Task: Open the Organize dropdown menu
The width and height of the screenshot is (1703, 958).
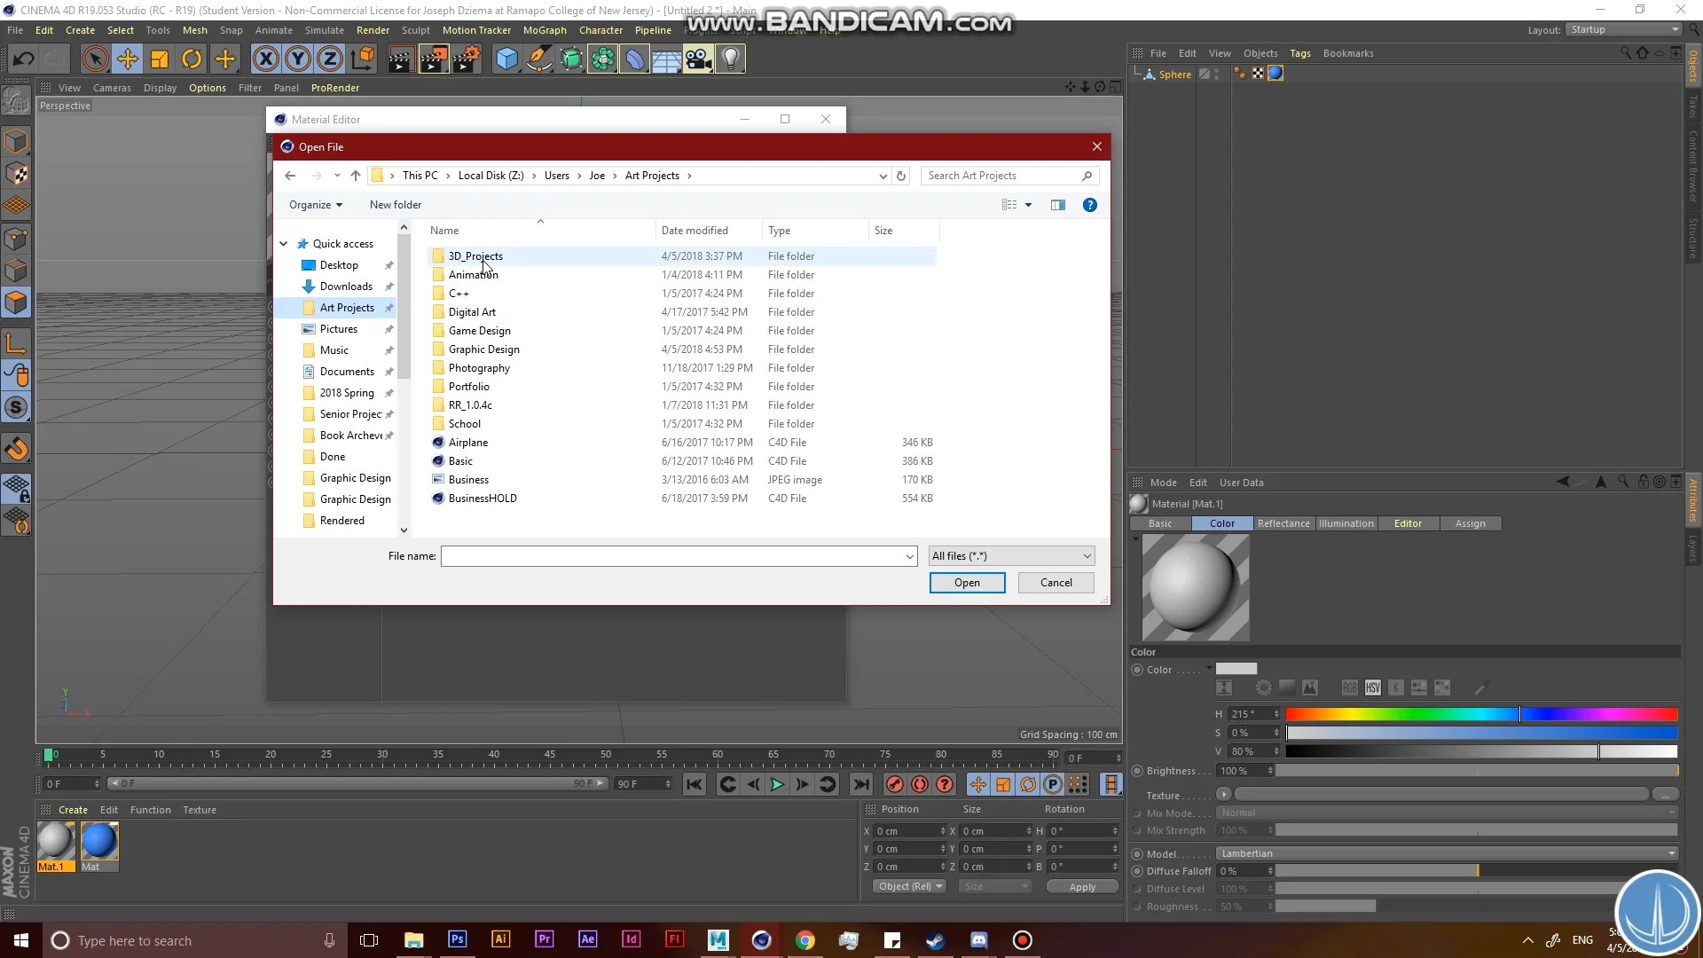Action: tap(315, 205)
